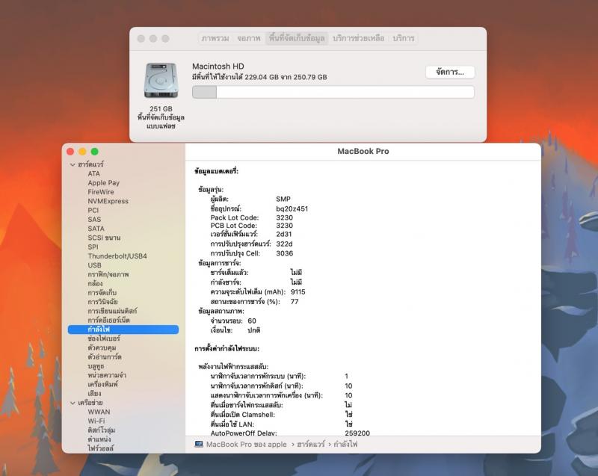Viewport: 598px width, 476px height.
Task: Select Wi-Fi under เครือข่าย
Action: coord(96,421)
